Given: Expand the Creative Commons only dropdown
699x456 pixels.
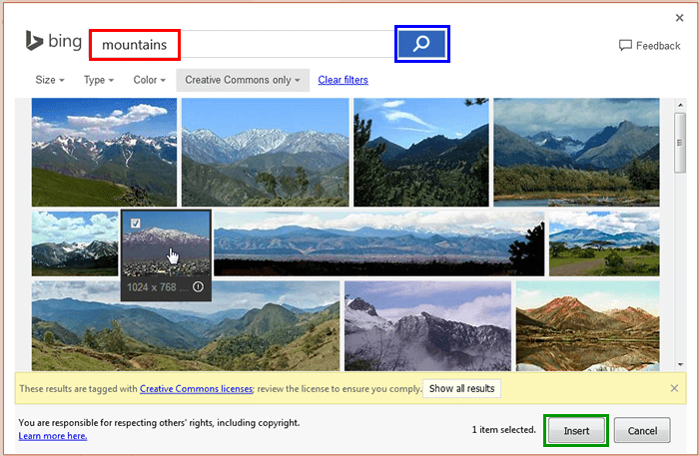Looking at the screenshot, I should pyautogui.click(x=243, y=80).
